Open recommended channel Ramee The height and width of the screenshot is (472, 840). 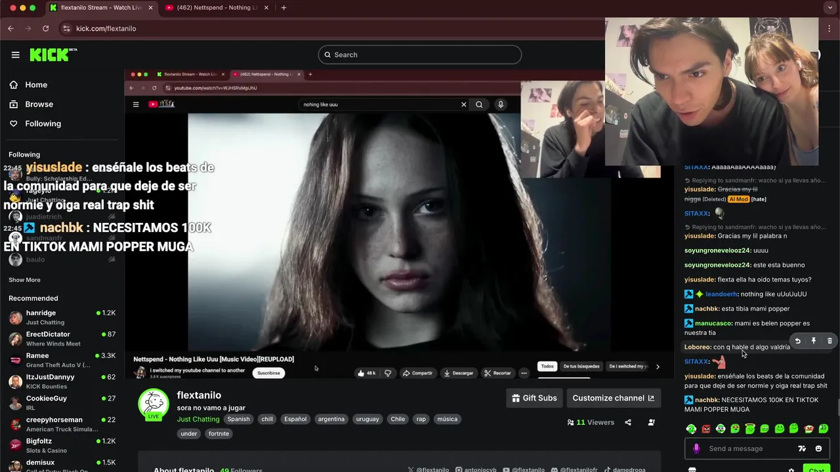click(62, 360)
